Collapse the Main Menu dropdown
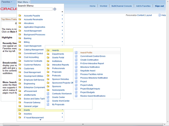Screen dimensions: 169x126 point(24,2)
